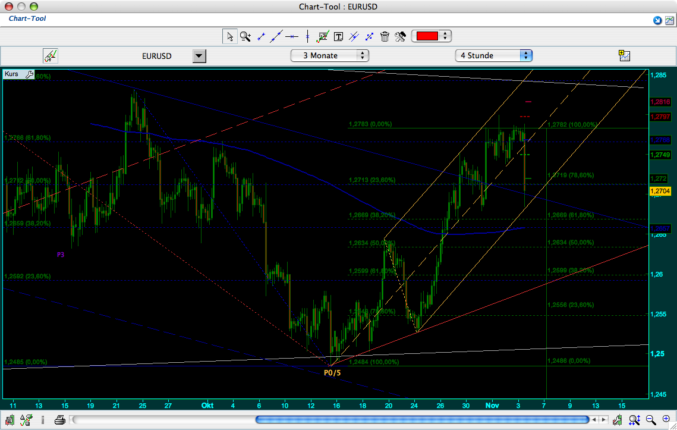
Task: Click the 1,2713 (23,60%) Fibonacci label
Action: [x=372, y=180]
